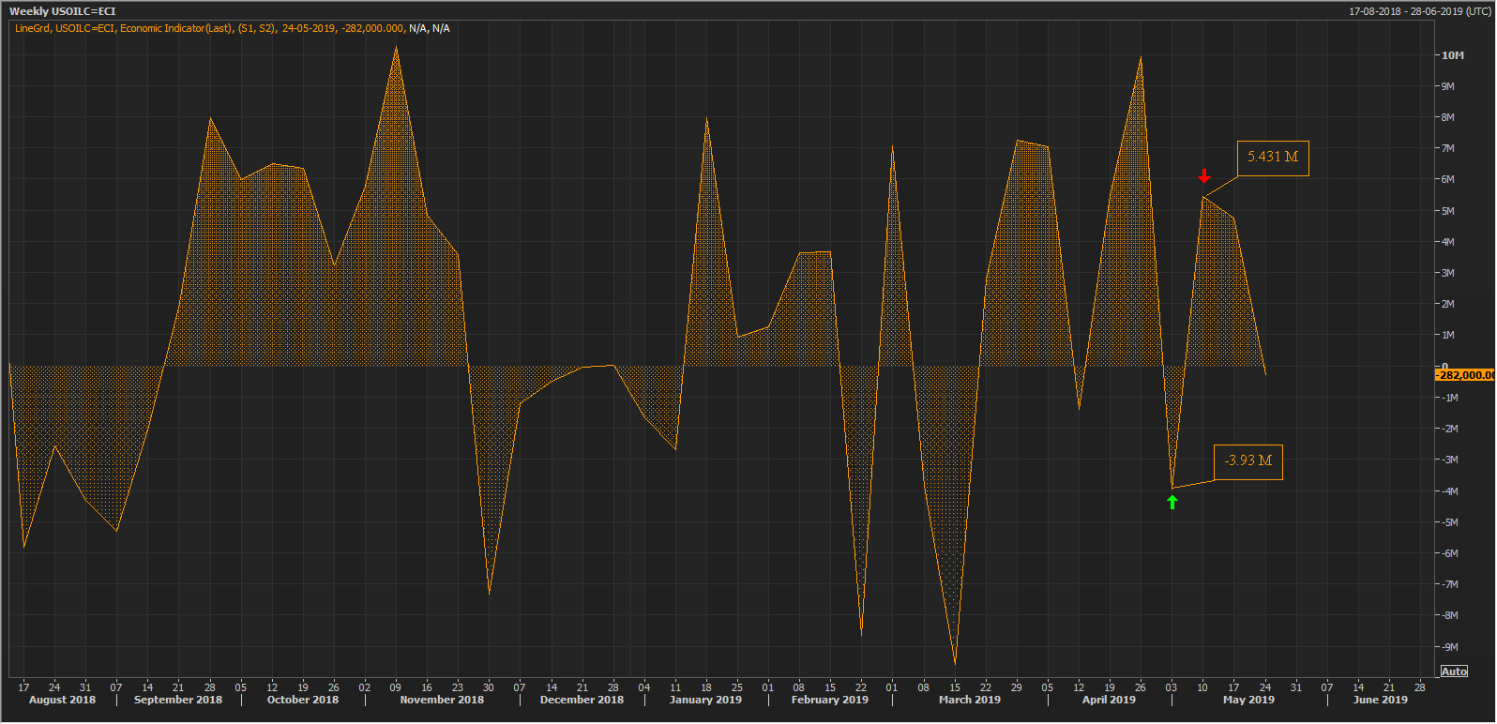1497x724 pixels.
Task: Click April 2019 on the time axis
Action: 1109,700
